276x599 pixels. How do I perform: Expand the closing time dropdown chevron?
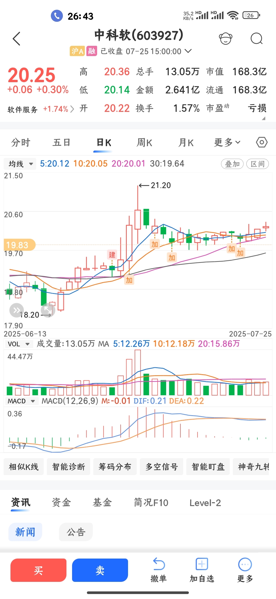(188, 51)
